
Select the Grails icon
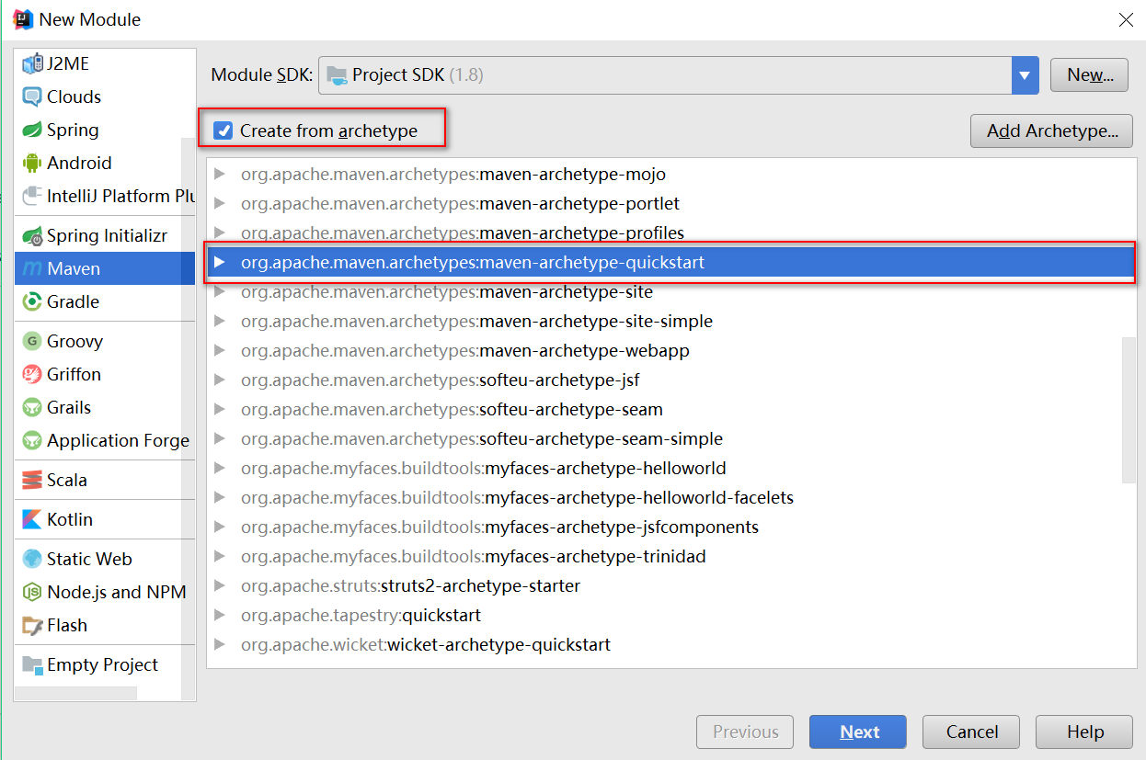[32, 407]
